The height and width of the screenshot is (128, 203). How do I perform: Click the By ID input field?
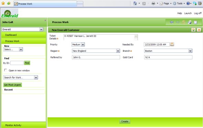[x=17, y=63]
